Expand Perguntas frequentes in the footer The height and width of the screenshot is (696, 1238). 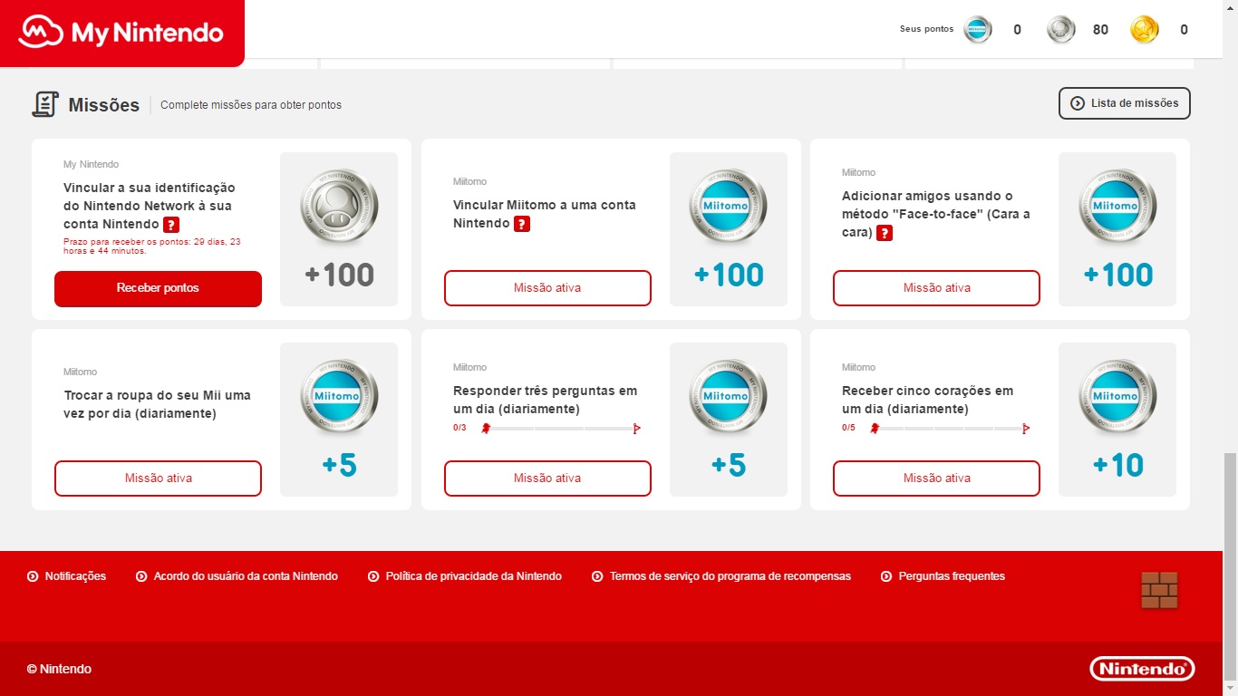pos(943,575)
